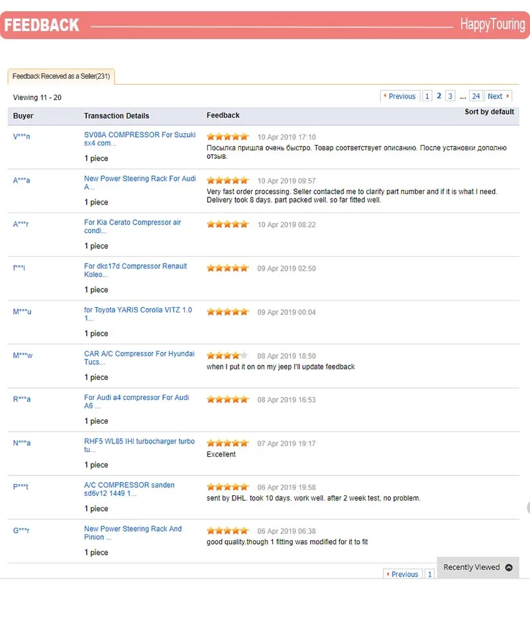Image resolution: width=530 pixels, height=617 pixels.
Task: Click the four-star rating from buyer M***w
Action: (227, 356)
